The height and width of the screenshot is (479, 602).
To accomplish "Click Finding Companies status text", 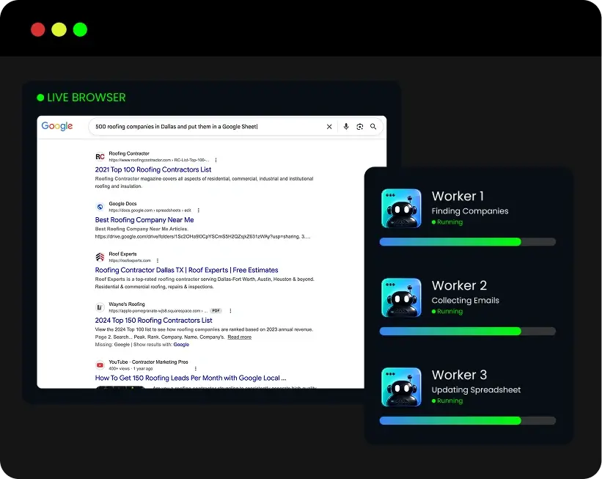I will (x=470, y=211).
